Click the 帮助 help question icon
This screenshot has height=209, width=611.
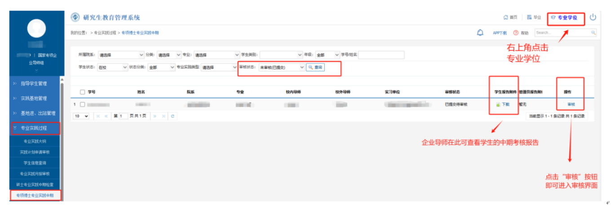516,33
